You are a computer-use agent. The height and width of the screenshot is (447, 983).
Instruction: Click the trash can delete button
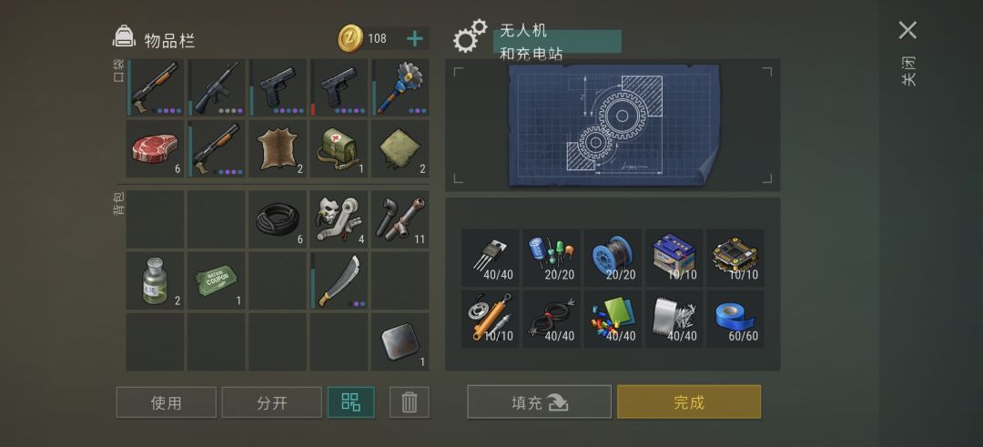(410, 402)
